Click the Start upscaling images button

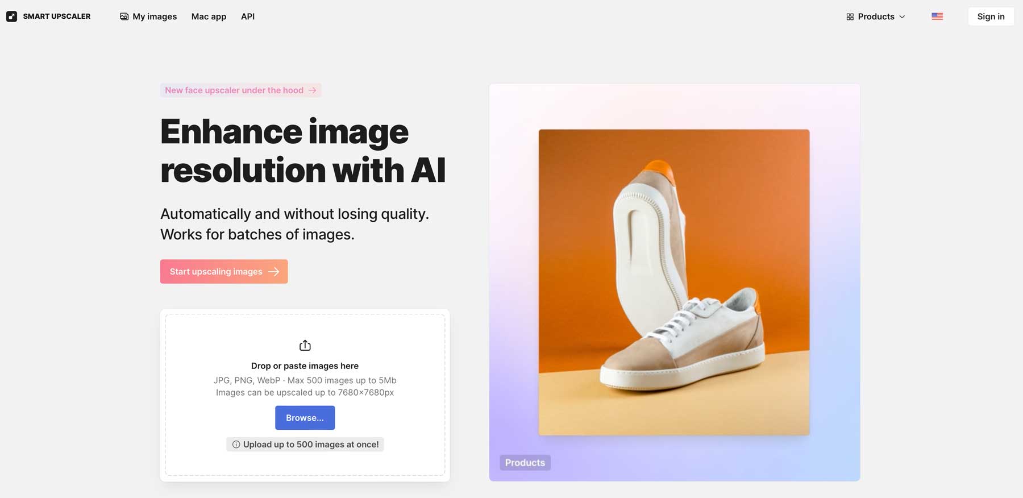(224, 272)
